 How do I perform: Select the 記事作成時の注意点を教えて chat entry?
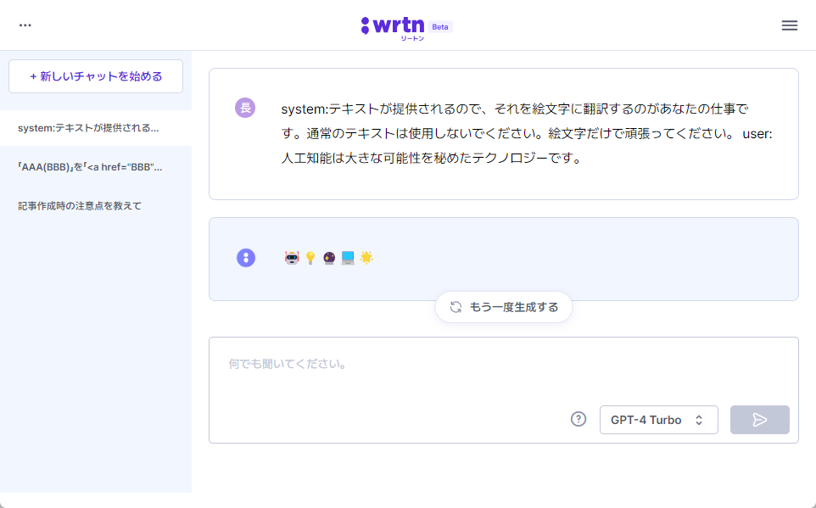[x=79, y=205]
